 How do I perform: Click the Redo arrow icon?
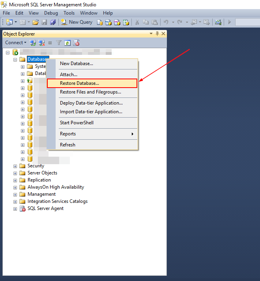click(x=180, y=22)
